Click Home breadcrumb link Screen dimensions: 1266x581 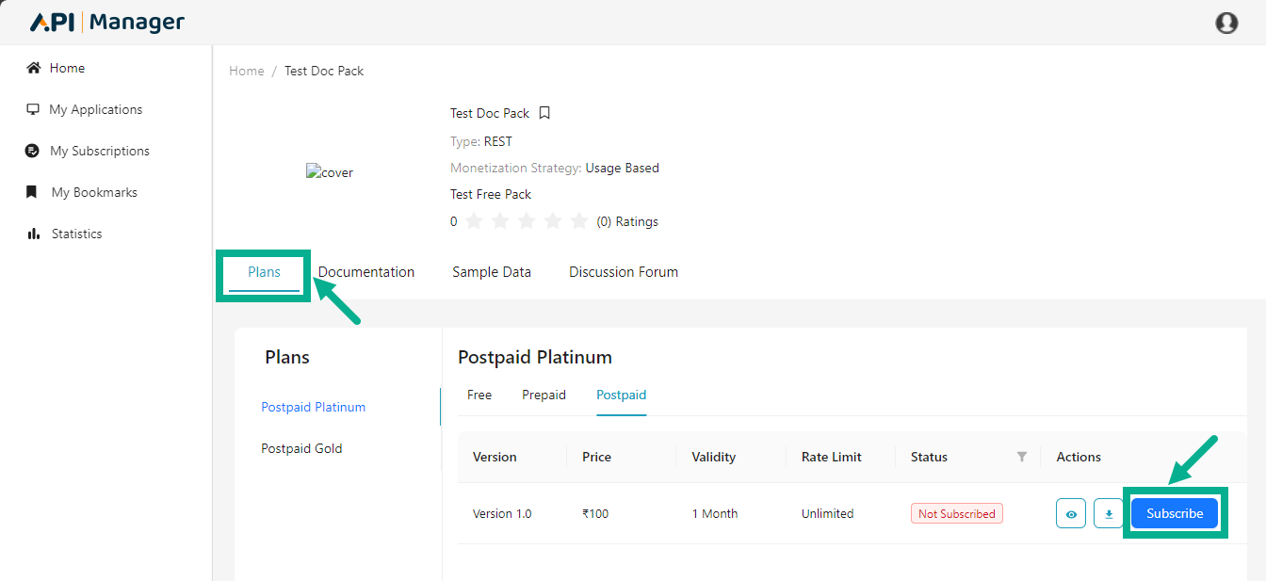click(247, 71)
